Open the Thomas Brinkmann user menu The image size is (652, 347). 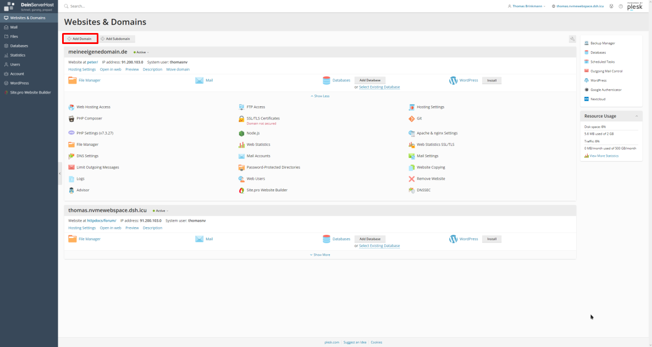point(526,6)
